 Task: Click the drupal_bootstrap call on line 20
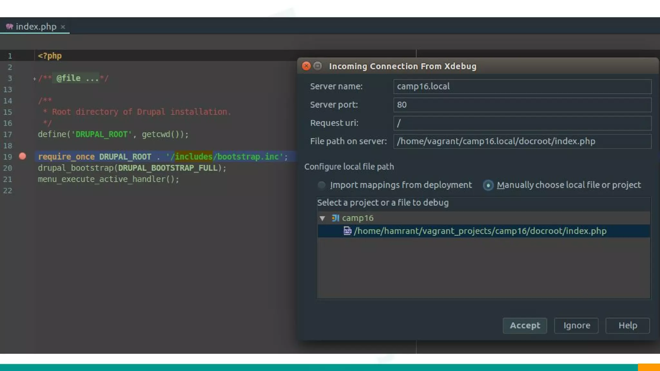click(x=132, y=168)
